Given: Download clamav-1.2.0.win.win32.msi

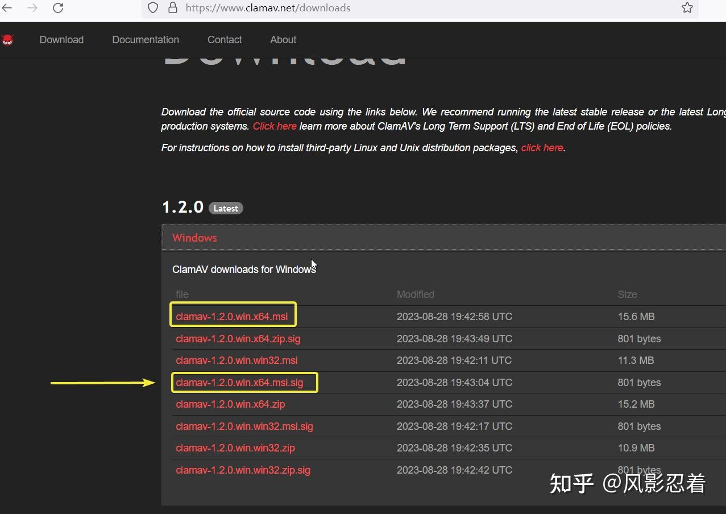Looking at the screenshot, I should (237, 360).
